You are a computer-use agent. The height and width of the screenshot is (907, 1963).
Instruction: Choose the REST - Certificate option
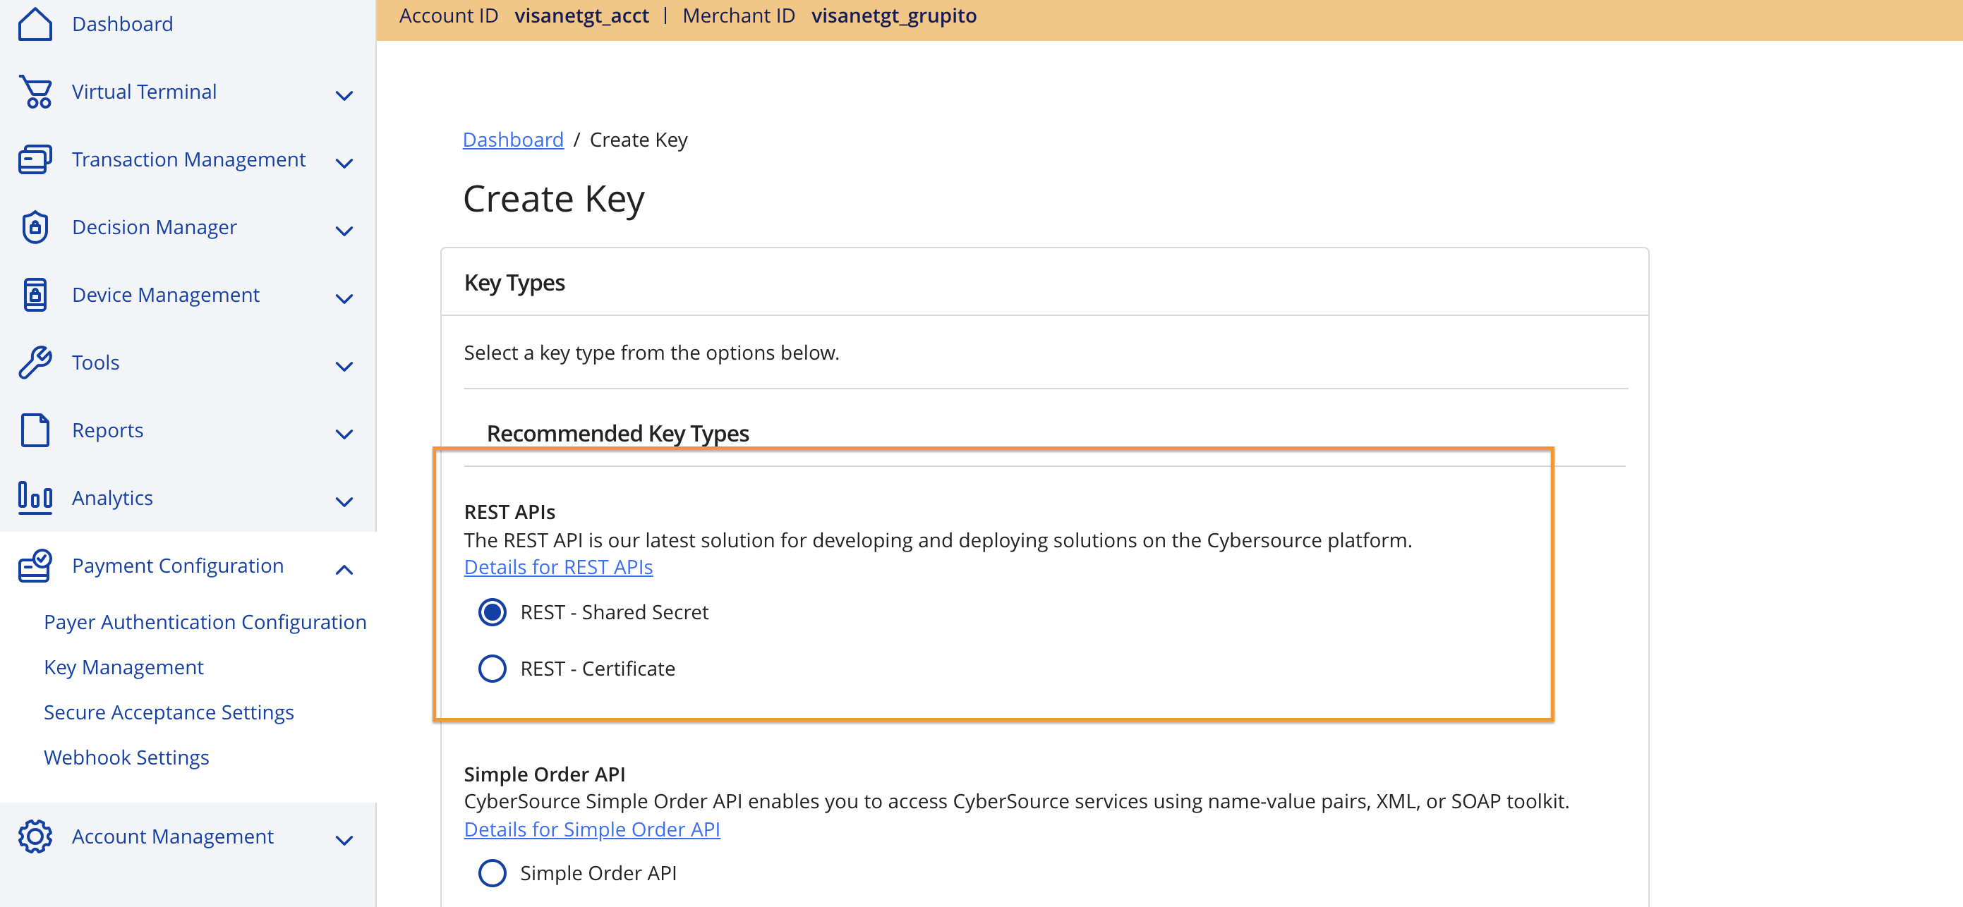[x=493, y=669]
